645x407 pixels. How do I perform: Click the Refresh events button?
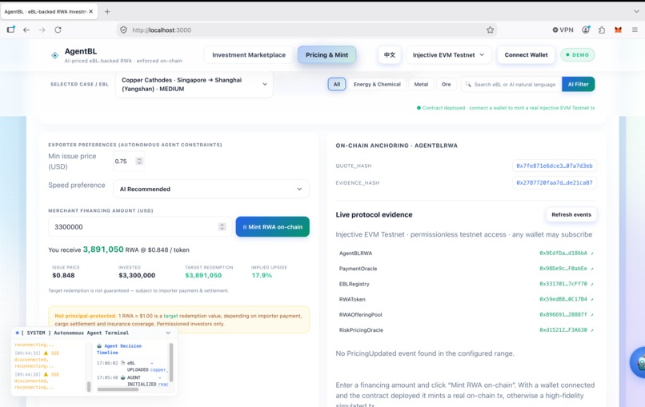571,214
